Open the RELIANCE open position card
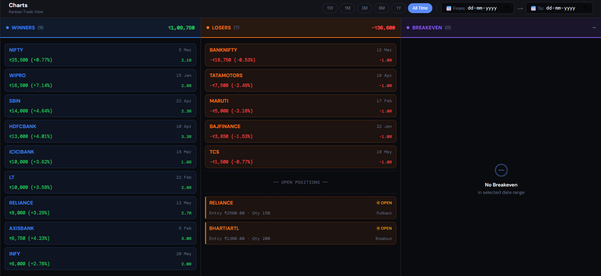 coord(300,208)
